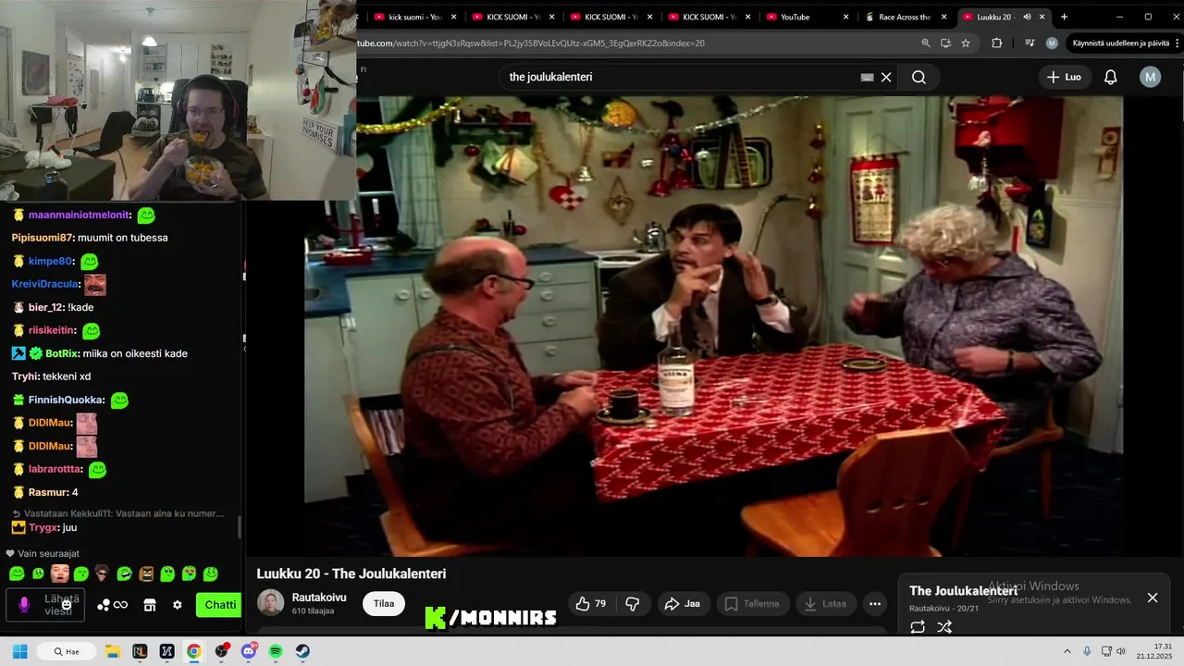The width and height of the screenshot is (1184, 666).
Task: Like the video with thumbs up
Action: pos(591,604)
